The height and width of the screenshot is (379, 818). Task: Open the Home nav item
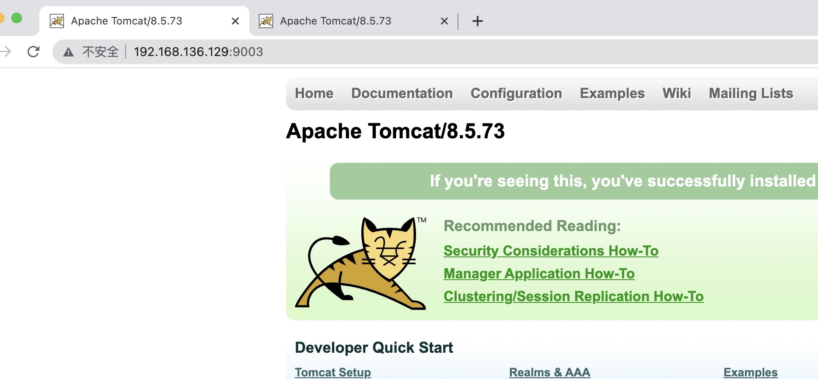click(x=314, y=93)
